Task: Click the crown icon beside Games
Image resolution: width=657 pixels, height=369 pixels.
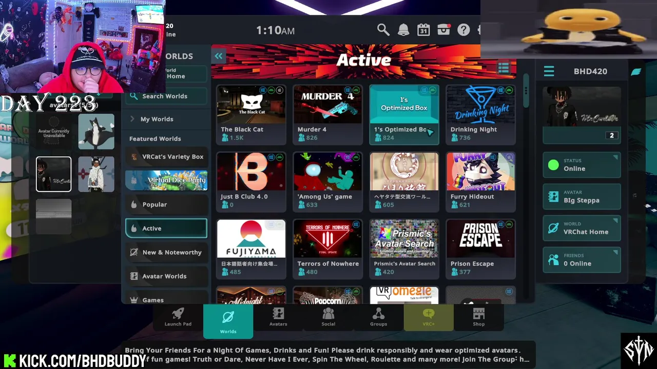Action: coord(134,300)
